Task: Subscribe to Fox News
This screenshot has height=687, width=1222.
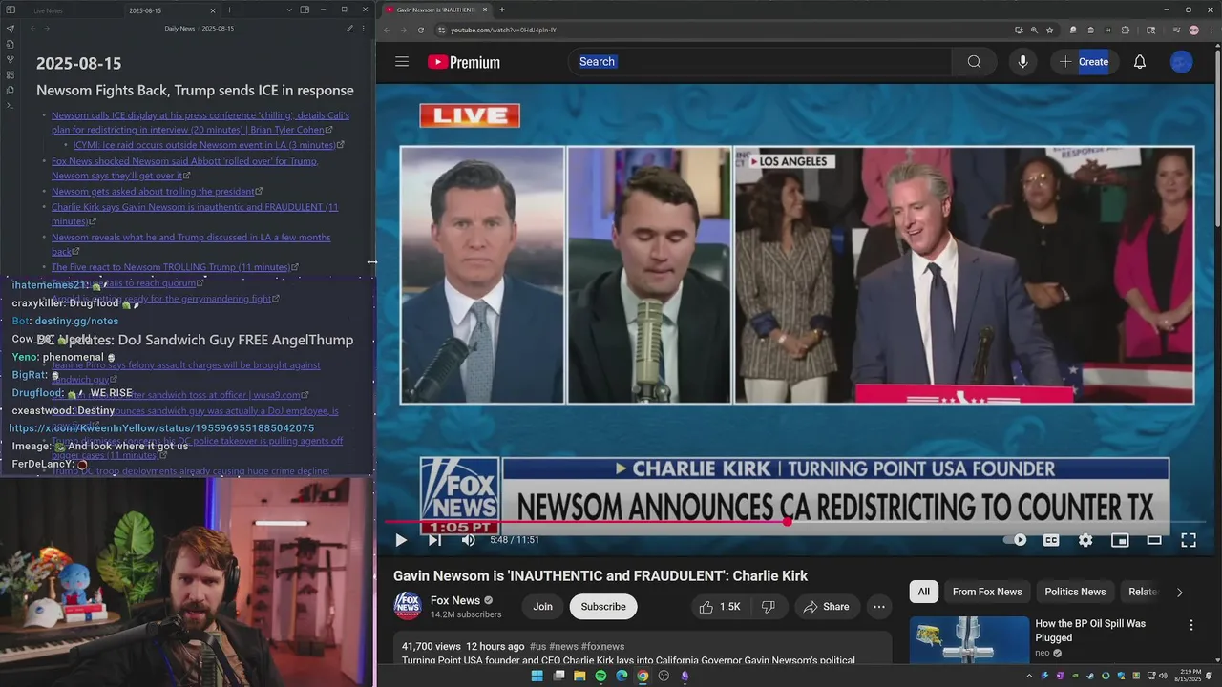Action: coord(603,607)
